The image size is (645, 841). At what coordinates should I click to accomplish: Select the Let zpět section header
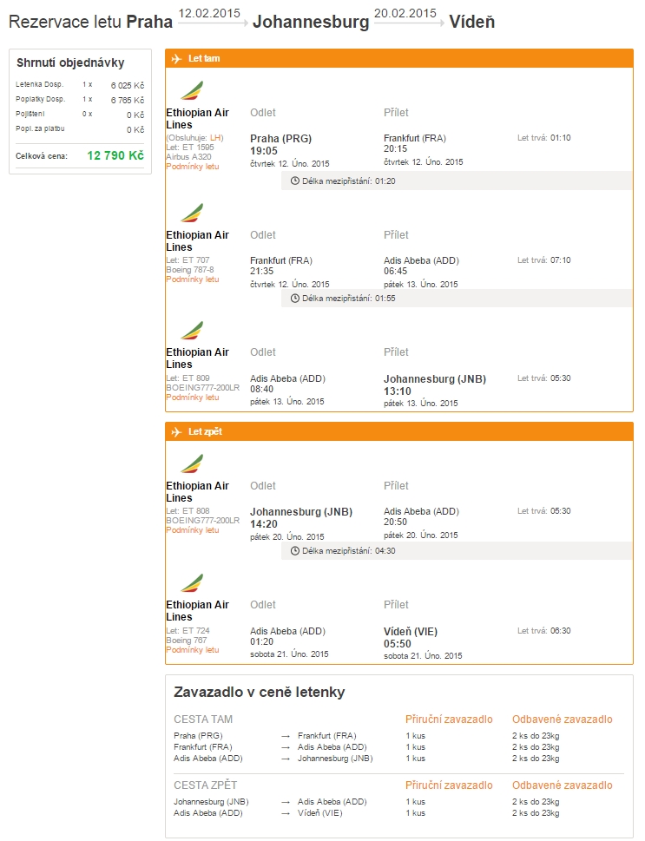tap(399, 431)
